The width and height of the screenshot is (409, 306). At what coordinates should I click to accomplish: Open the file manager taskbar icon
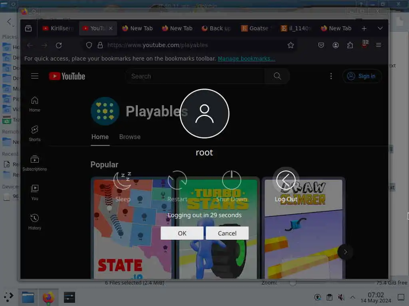click(x=28, y=297)
